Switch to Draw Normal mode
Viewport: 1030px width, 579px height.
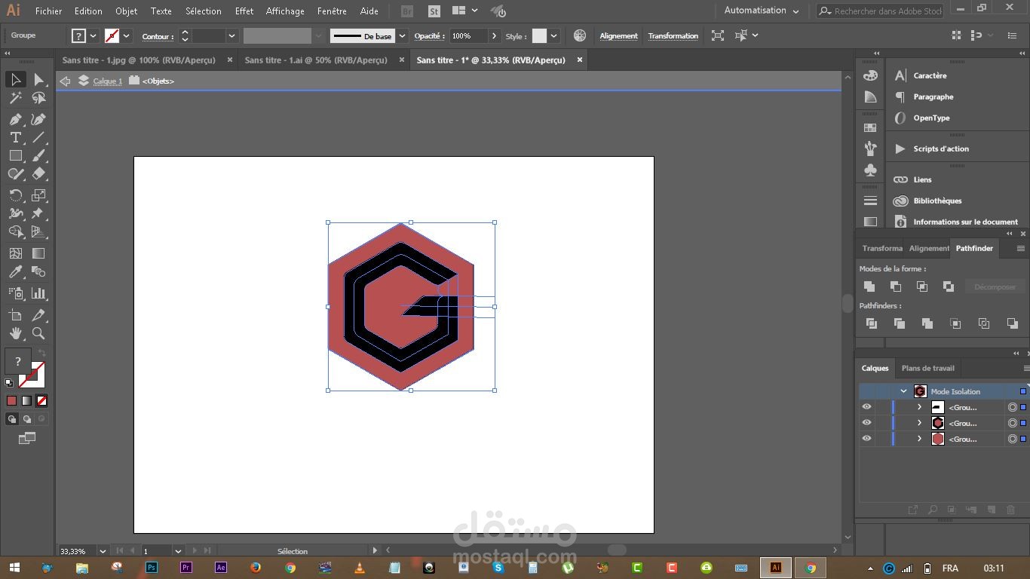point(12,419)
